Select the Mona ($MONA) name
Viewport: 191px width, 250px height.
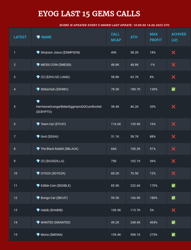[51, 234]
